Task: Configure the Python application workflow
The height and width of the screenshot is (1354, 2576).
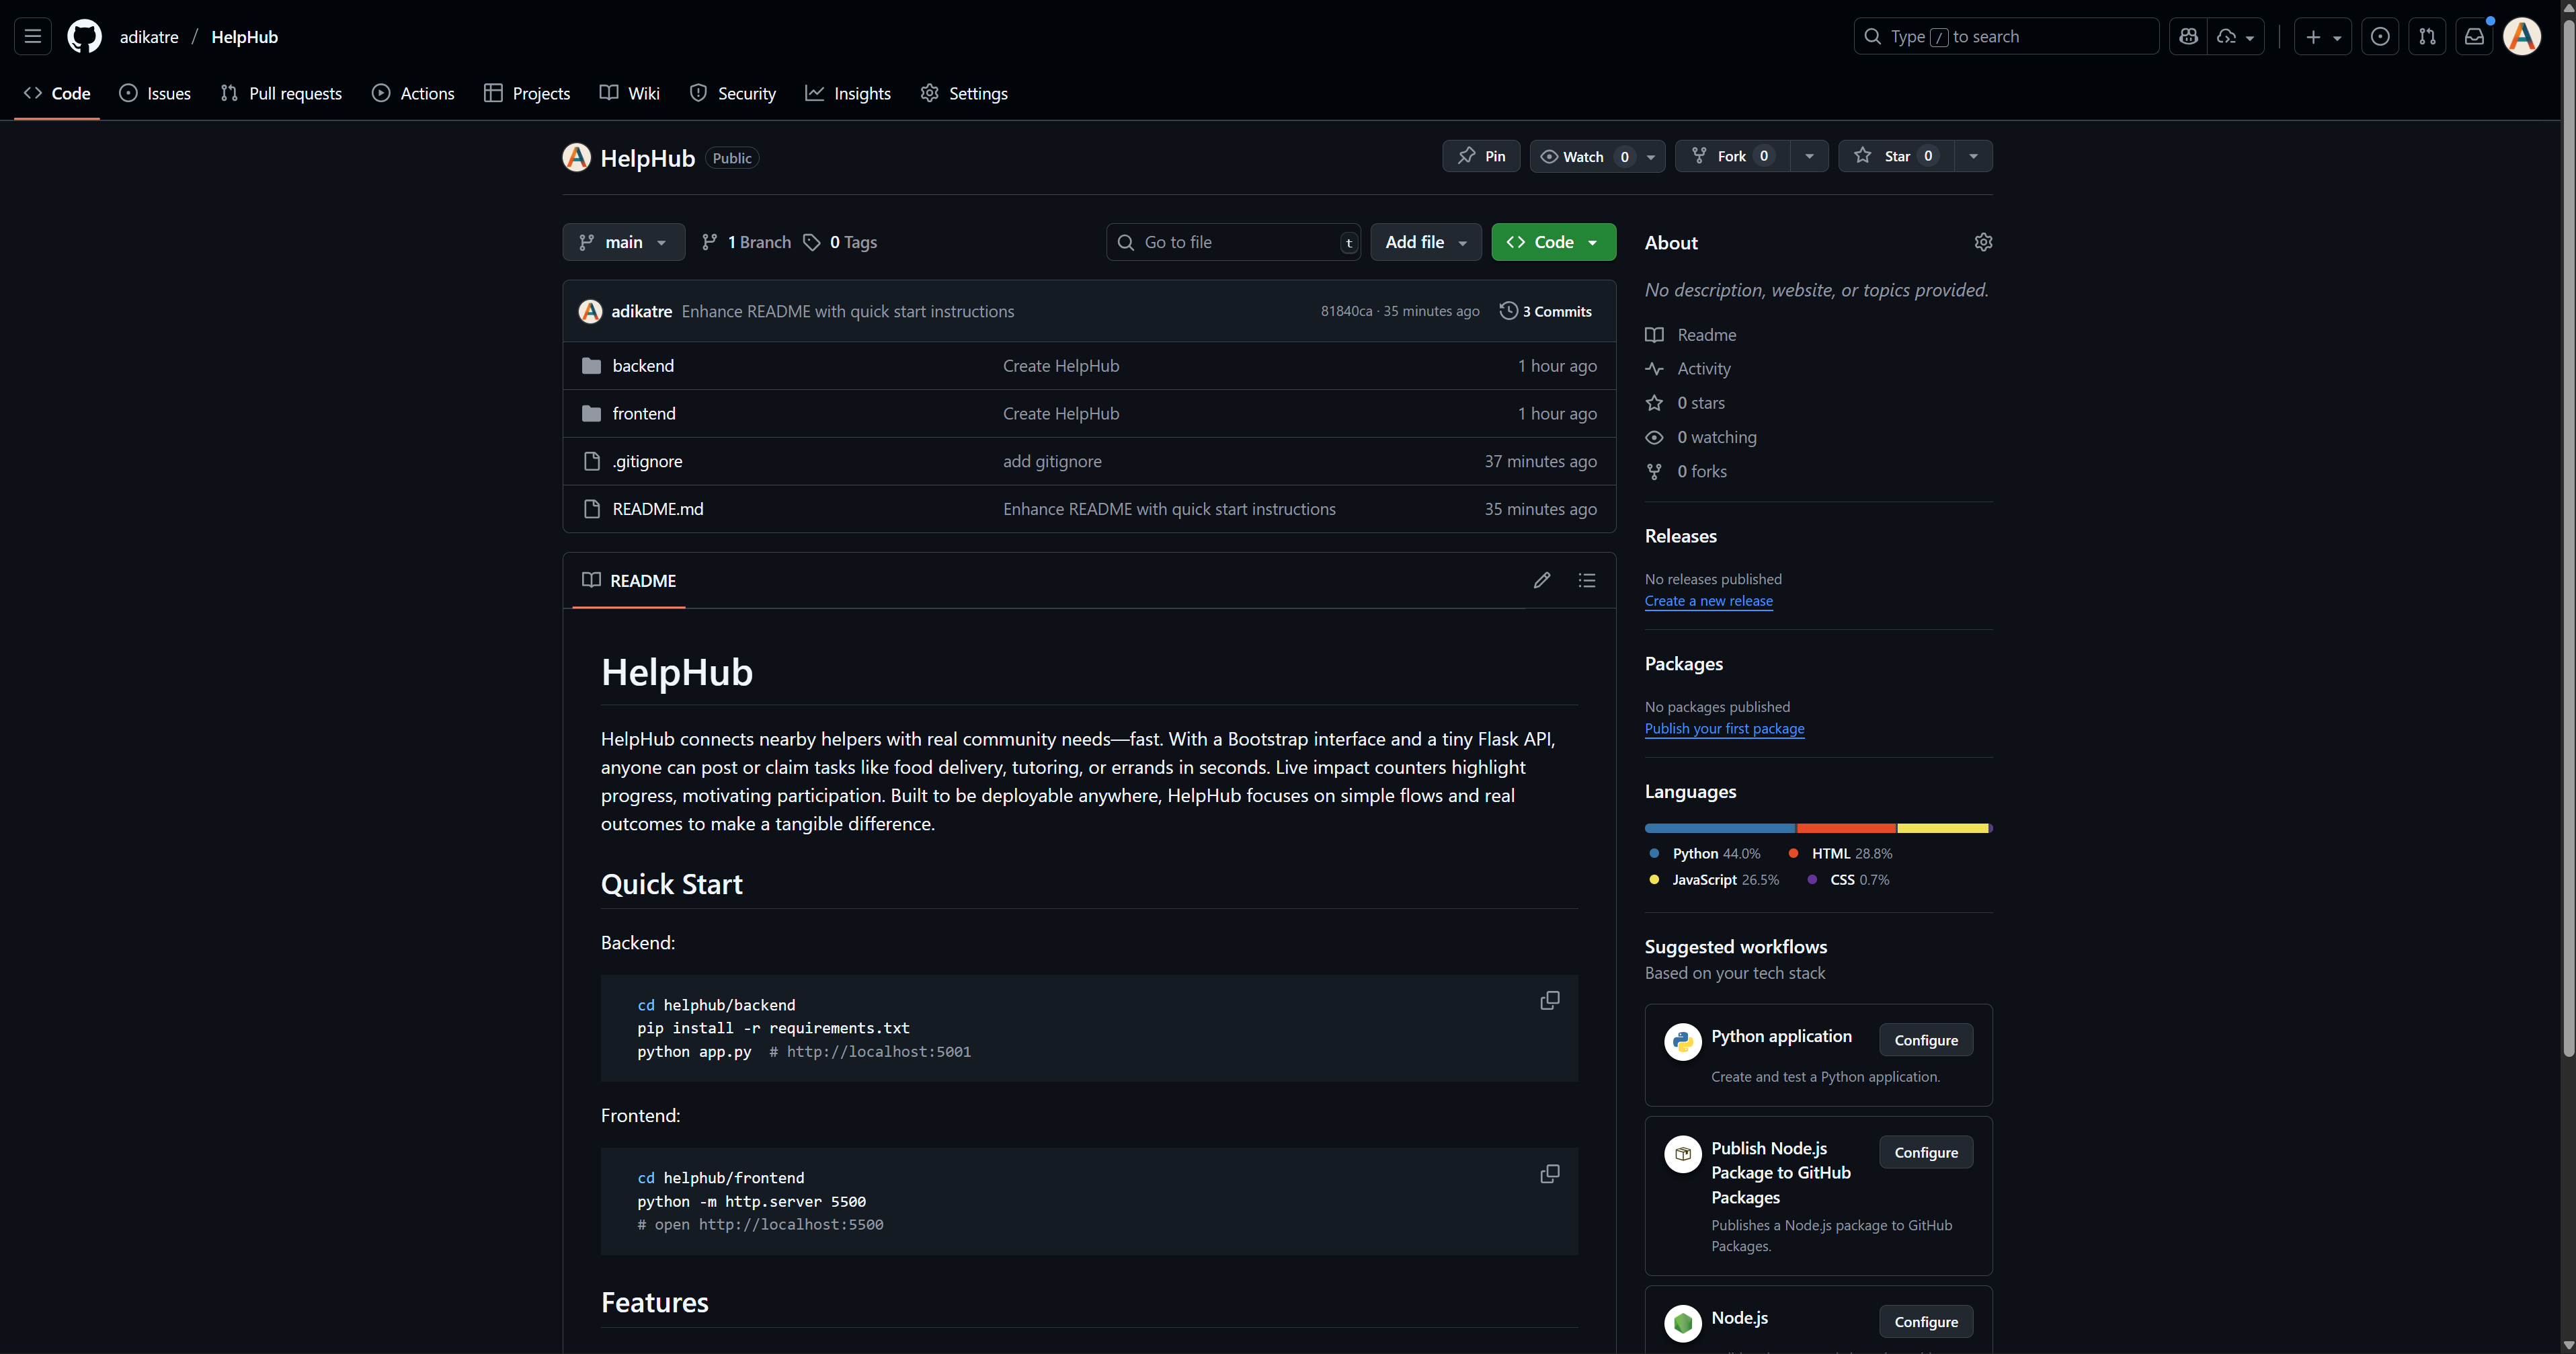Action: [x=1925, y=1040]
